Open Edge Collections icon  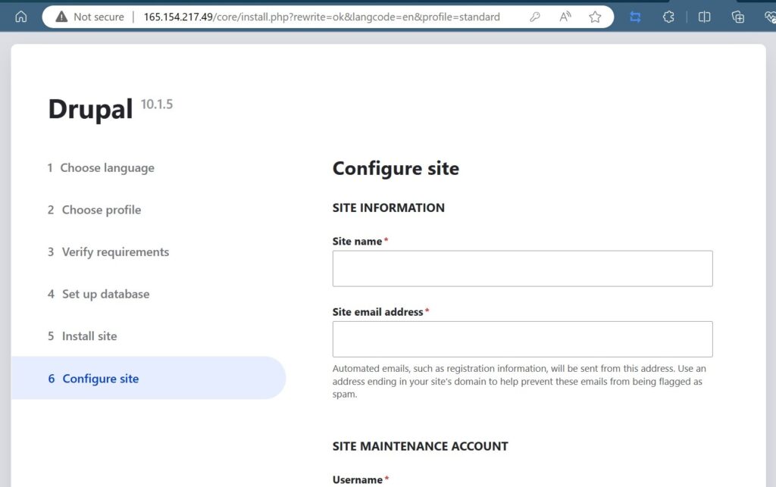click(x=738, y=17)
